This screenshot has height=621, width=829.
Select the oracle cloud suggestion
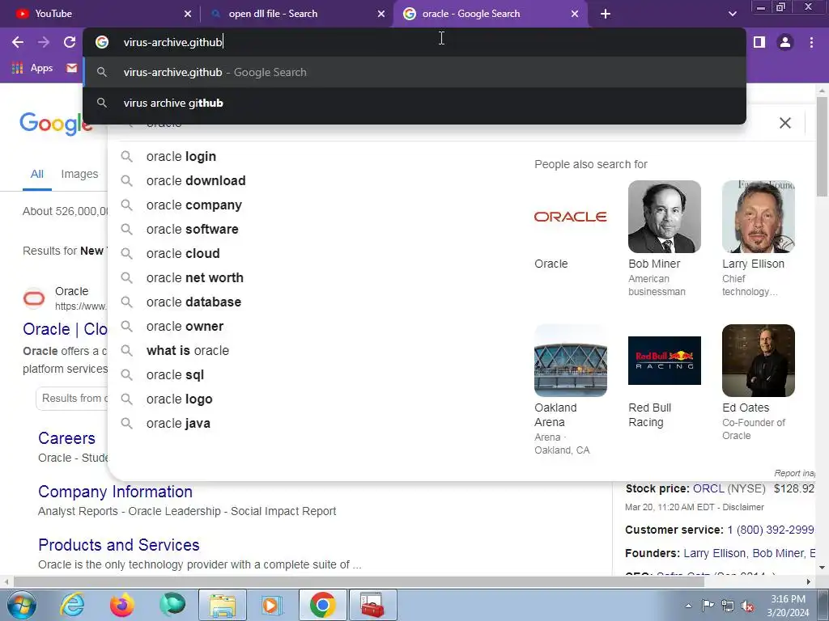tap(183, 254)
